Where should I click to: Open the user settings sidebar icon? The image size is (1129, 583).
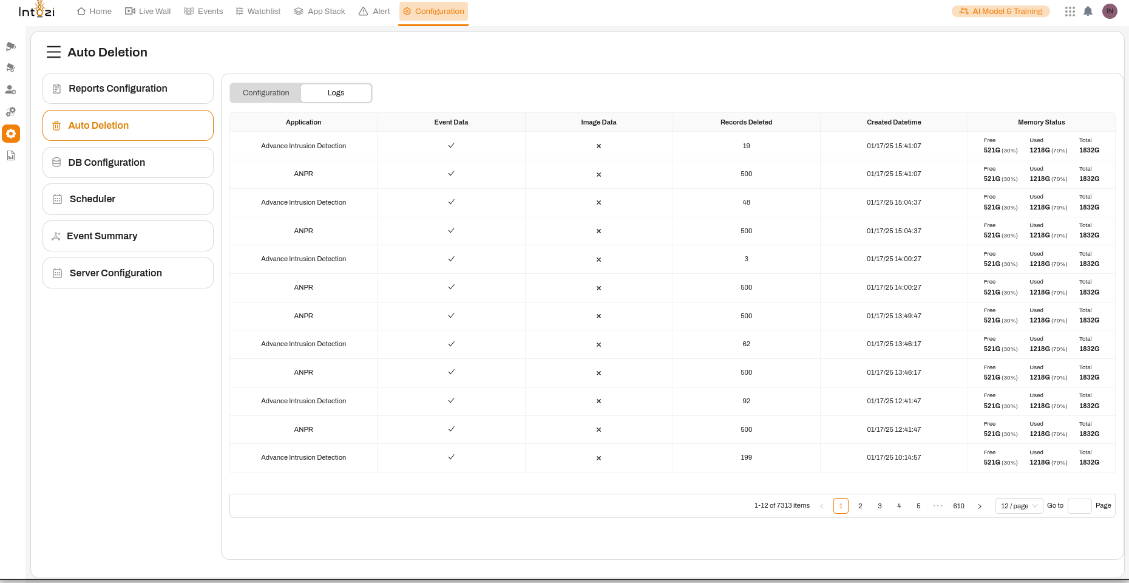tap(11, 90)
